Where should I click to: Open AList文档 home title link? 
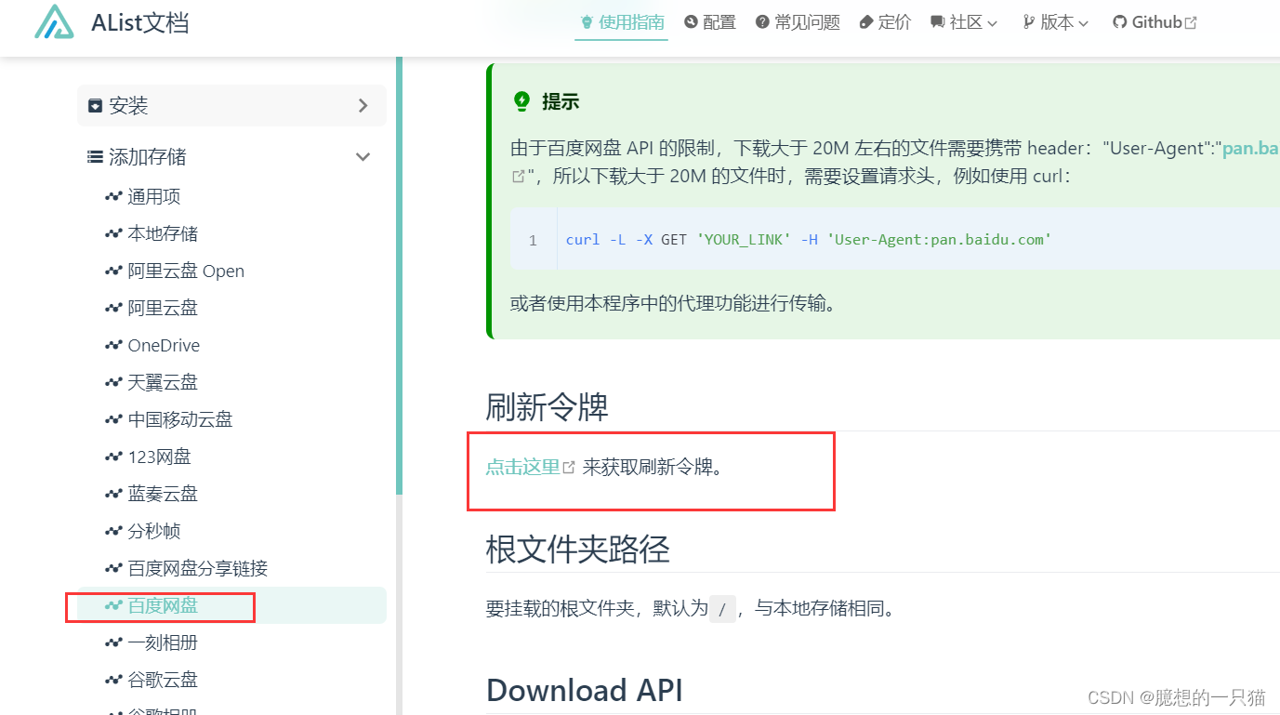139,22
